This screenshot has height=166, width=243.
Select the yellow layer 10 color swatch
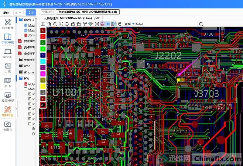(43, 86)
